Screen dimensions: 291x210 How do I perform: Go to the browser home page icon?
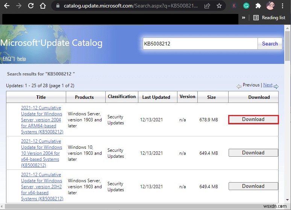(x=43, y=6)
